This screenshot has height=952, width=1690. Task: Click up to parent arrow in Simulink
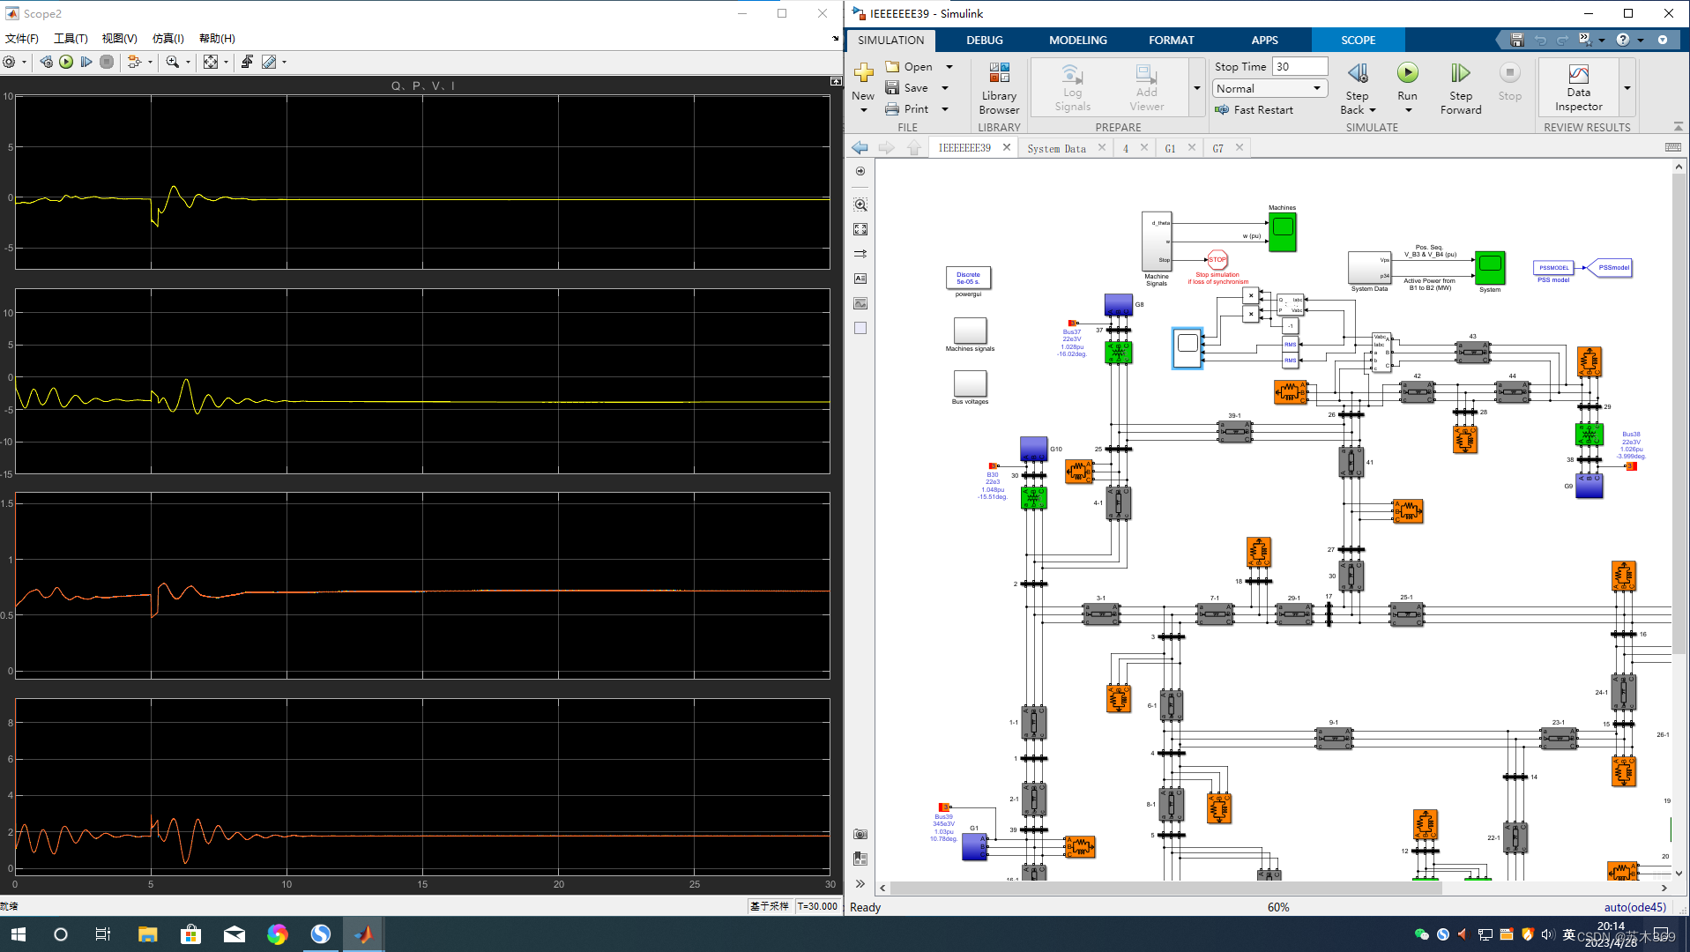(914, 148)
